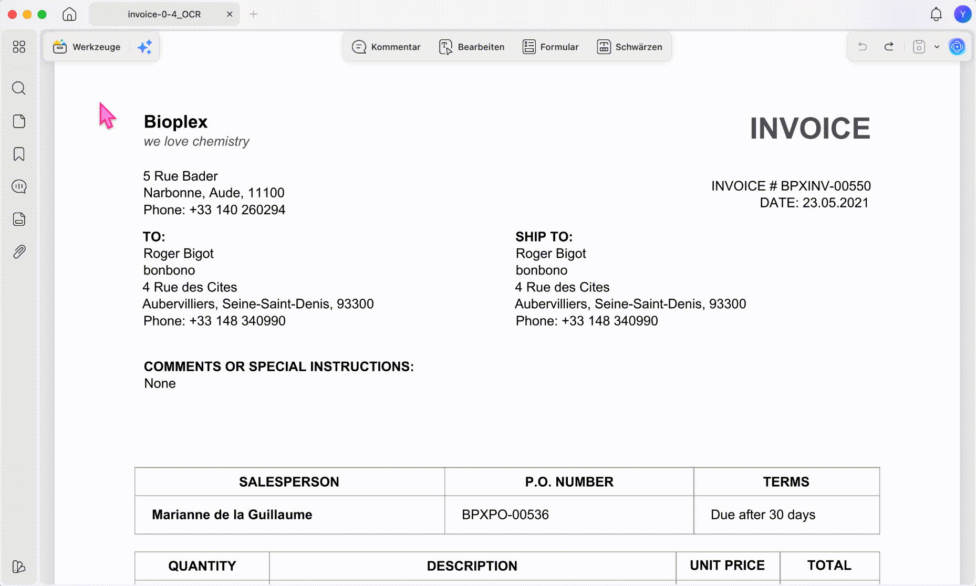976x586 pixels.
Task: Click the Bioplex company name
Action: tap(175, 122)
